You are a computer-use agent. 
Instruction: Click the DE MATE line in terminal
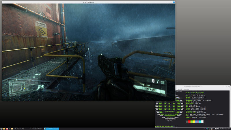[x=191, y=105]
